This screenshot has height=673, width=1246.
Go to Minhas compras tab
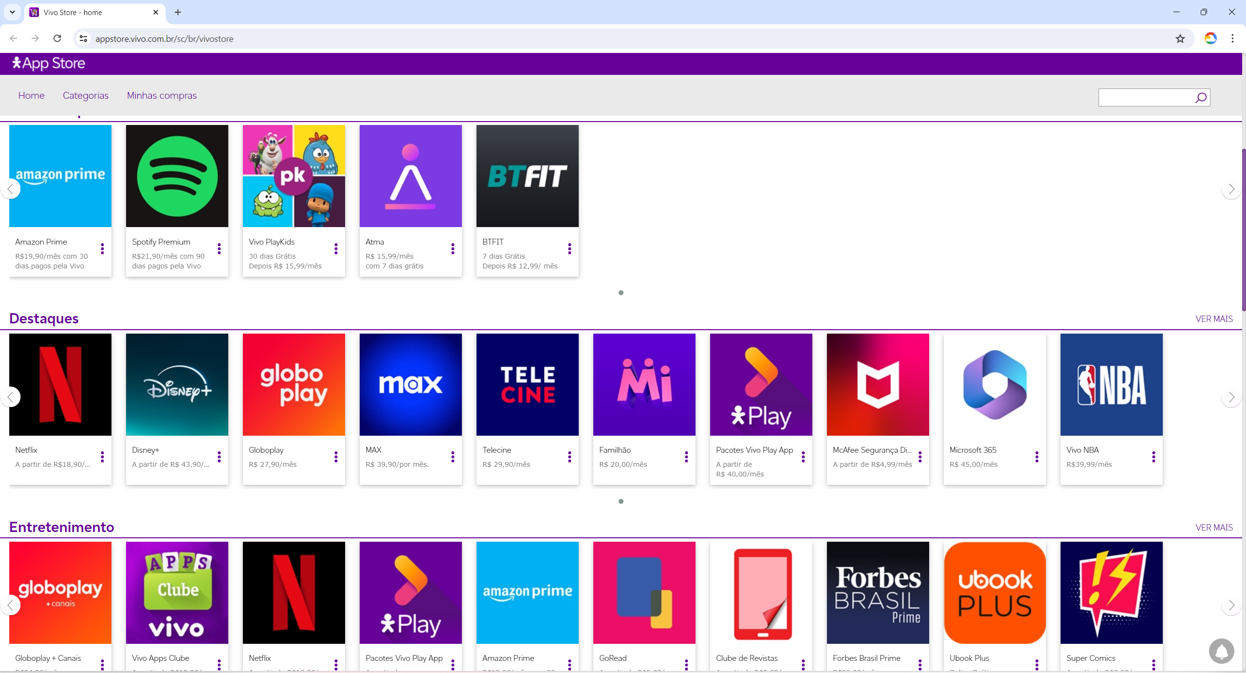[x=162, y=95]
